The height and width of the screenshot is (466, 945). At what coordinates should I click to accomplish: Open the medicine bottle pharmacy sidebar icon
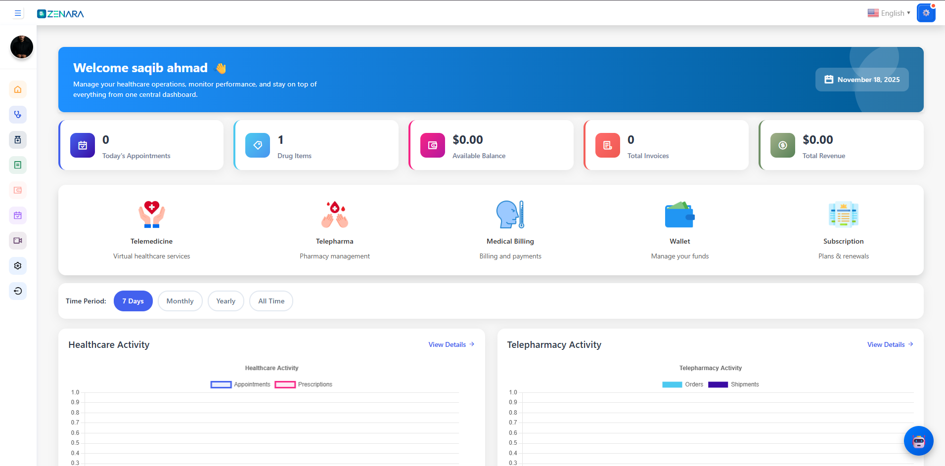coord(18,140)
